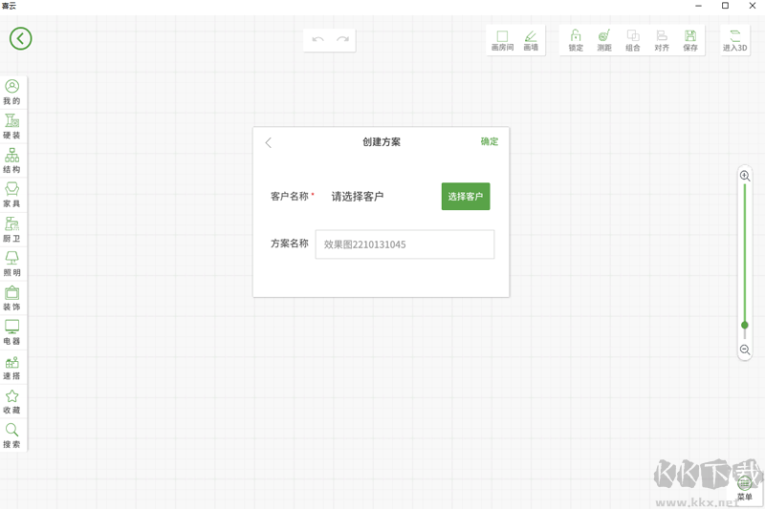
Task: Zoom out with the magnifier minus icon
Action: 745,350
